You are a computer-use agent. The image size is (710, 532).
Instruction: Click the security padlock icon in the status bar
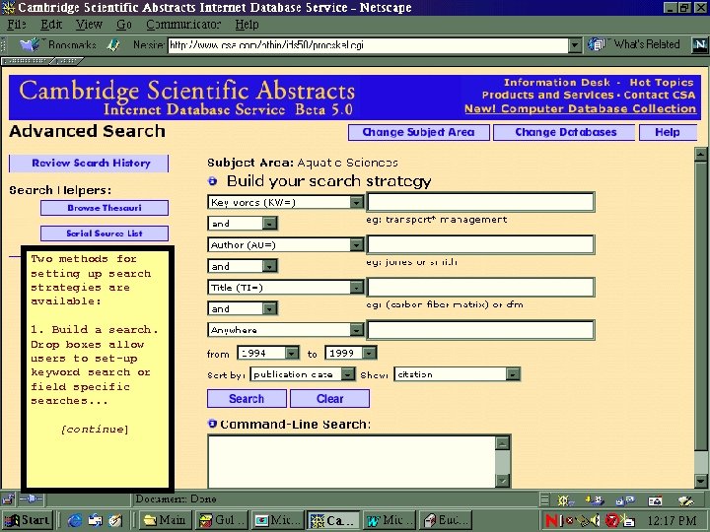[8, 499]
